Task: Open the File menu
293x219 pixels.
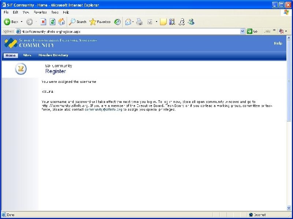Action: pos(6,12)
